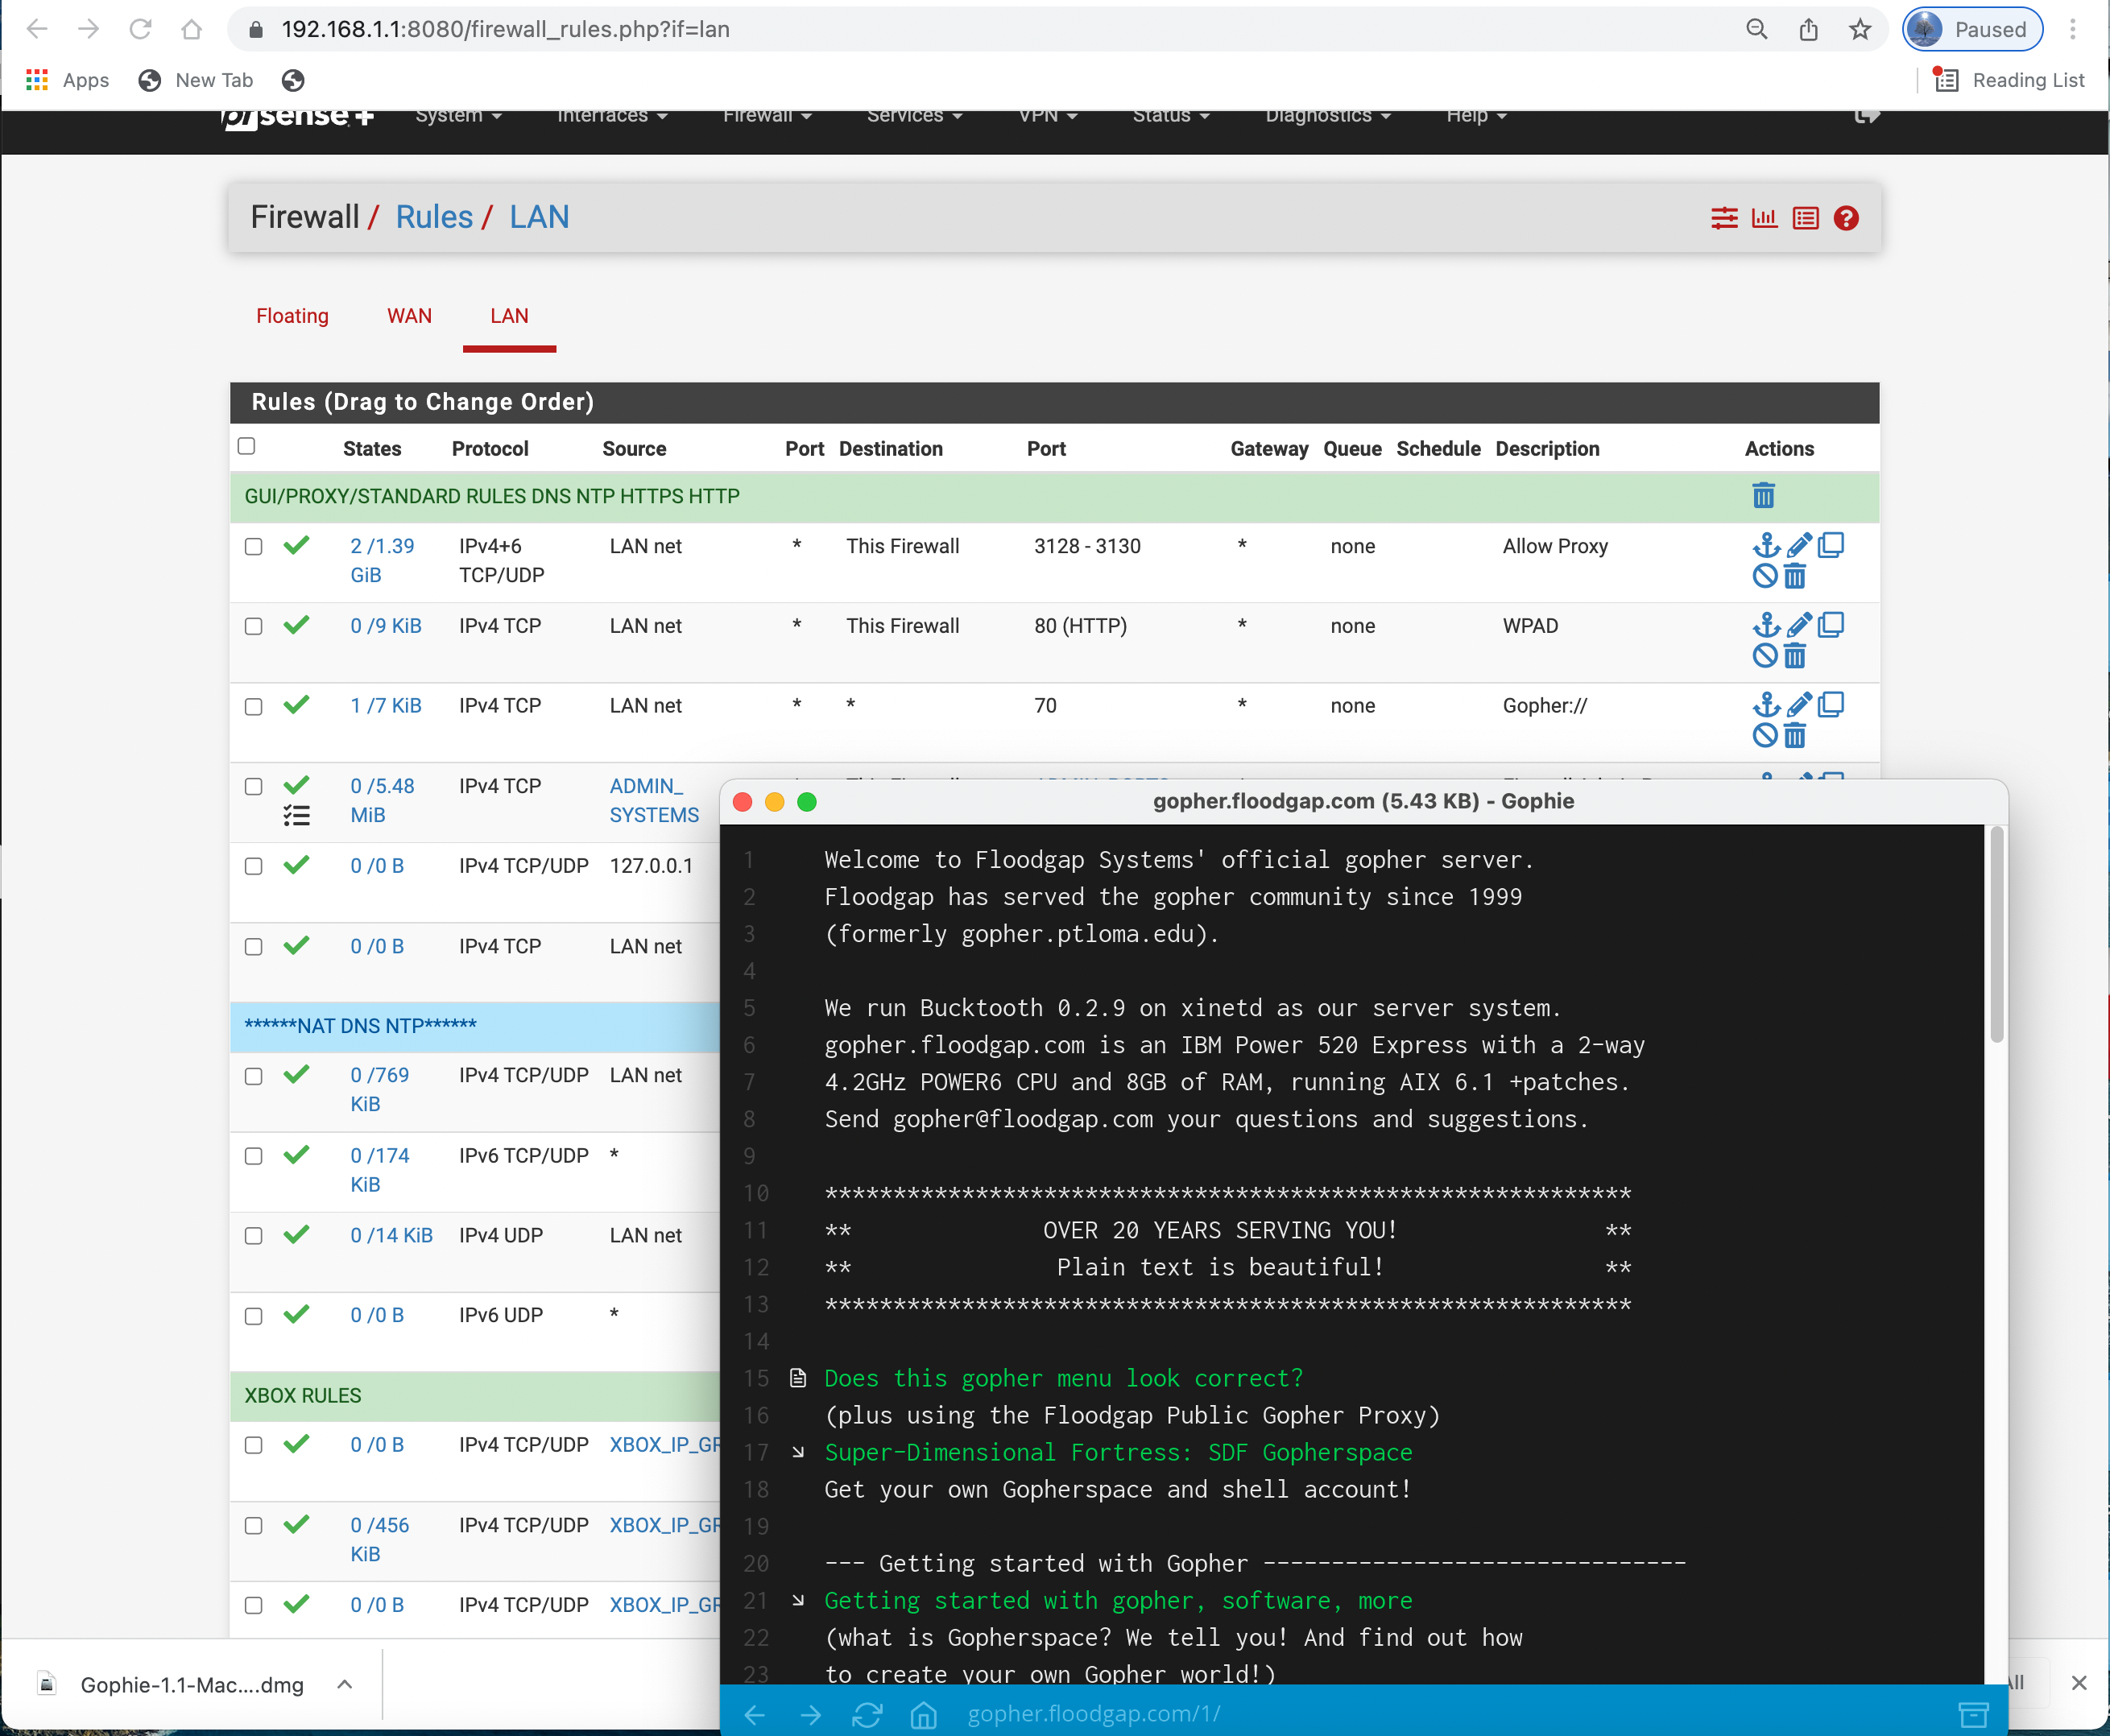Open the status graph bar-chart icon
Viewport: 2110px width, 1736px height.
(1765, 218)
